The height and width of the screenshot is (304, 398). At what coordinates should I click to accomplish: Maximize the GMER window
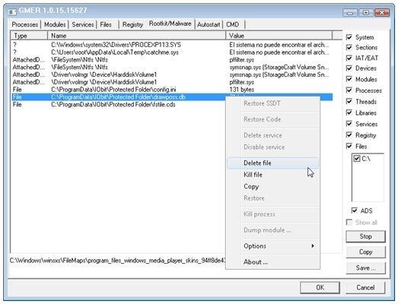point(366,12)
